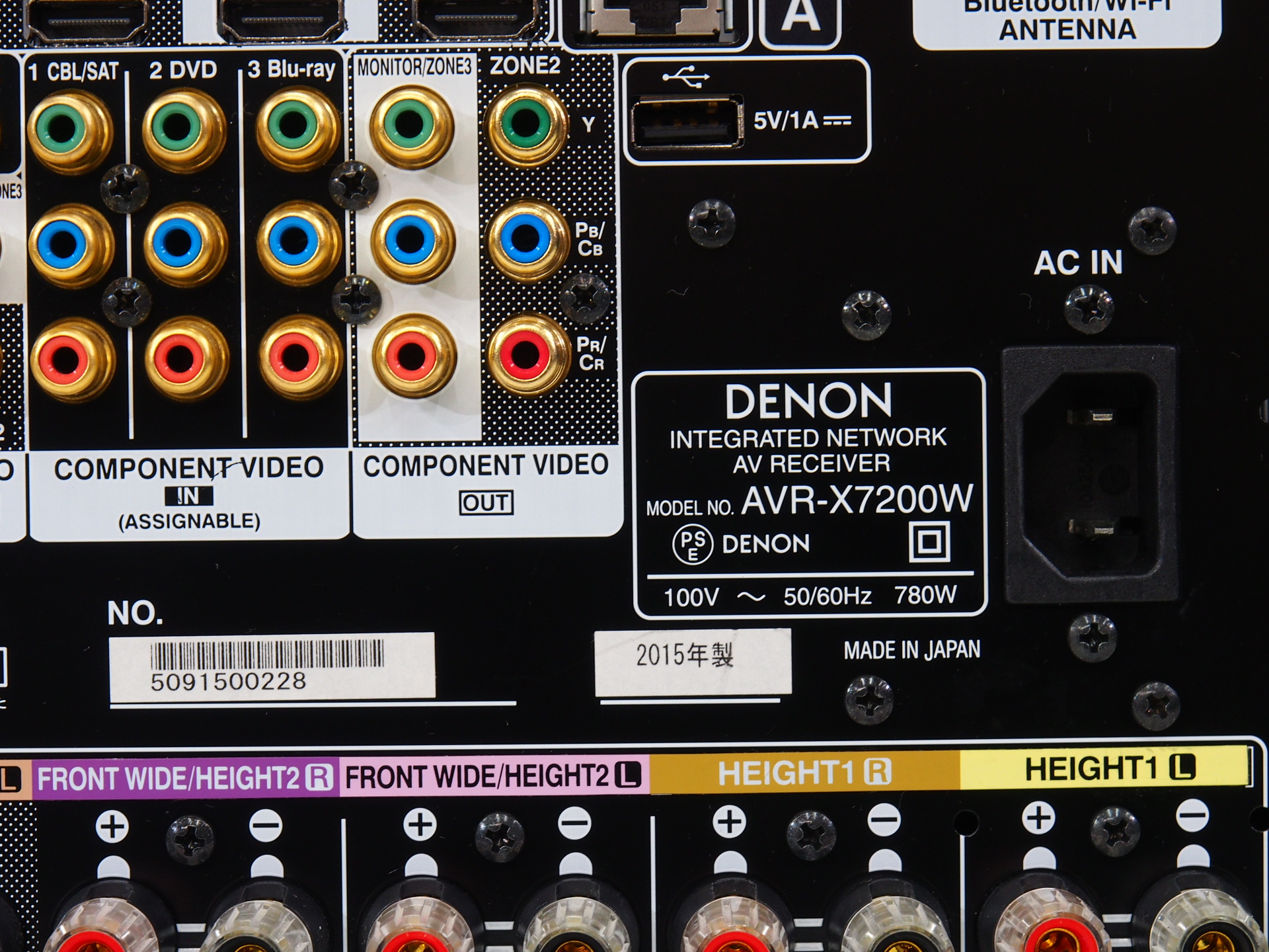The width and height of the screenshot is (1269, 952).
Task: Click the 'PR/CR' label
Action: 590,354
